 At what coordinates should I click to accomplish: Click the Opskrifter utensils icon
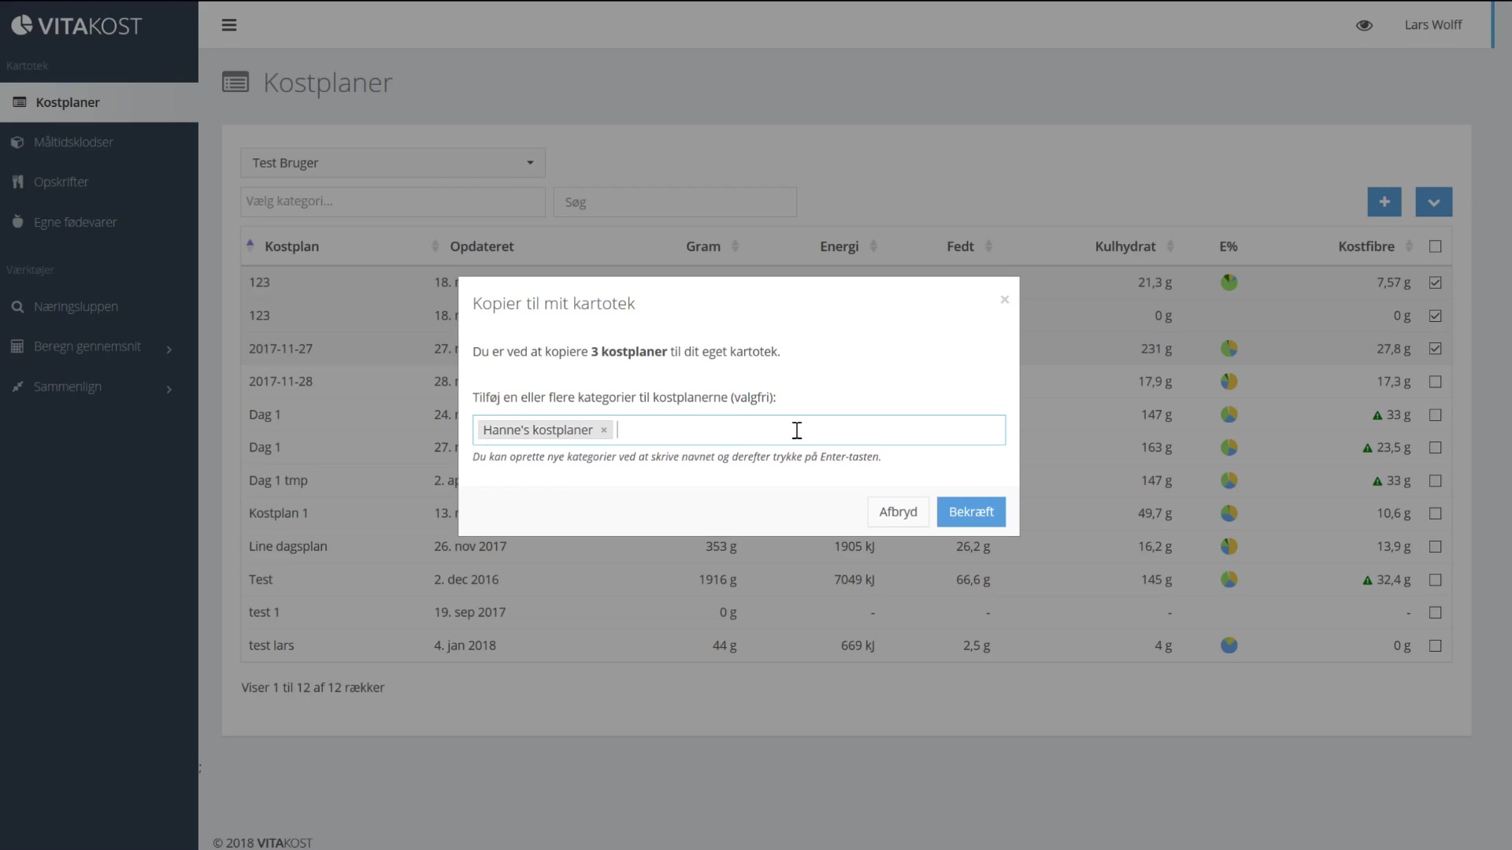pyautogui.click(x=17, y=182)
